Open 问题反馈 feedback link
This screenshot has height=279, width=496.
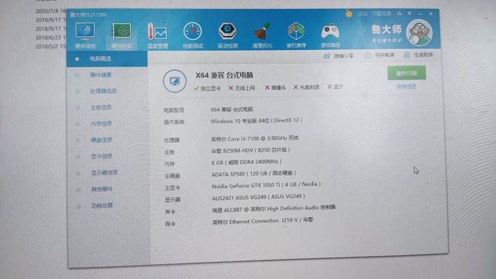point(382,14)
